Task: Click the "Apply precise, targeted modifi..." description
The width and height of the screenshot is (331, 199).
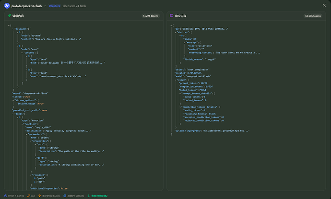Action: (x=67, y=131)
